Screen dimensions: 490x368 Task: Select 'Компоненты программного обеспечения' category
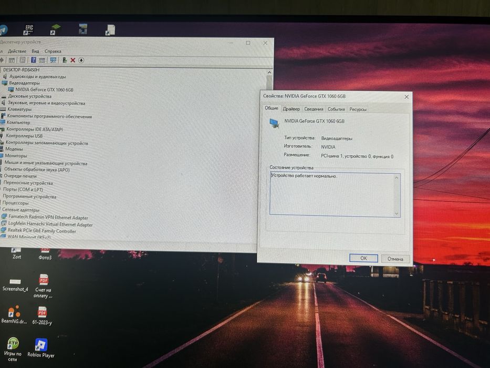click(x=49, y=116)
